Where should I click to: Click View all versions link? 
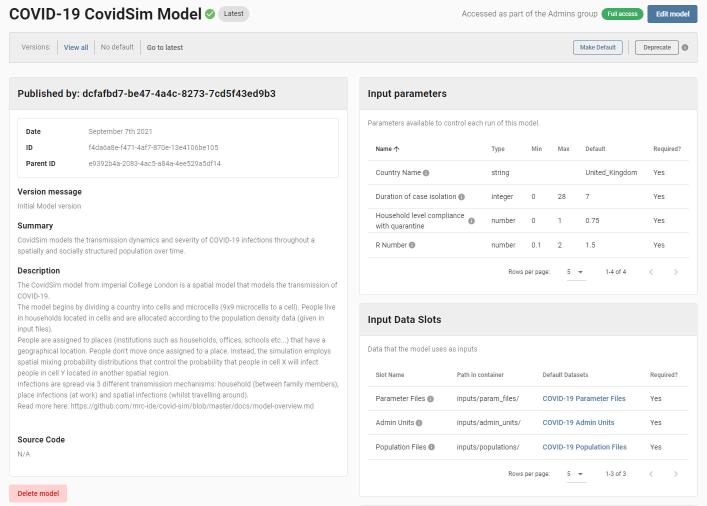coord(76,47)
